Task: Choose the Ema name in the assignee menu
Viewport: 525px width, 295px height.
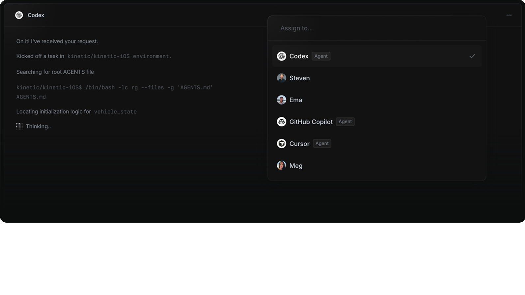Action: pyautogui.click(x=295, y=100)
